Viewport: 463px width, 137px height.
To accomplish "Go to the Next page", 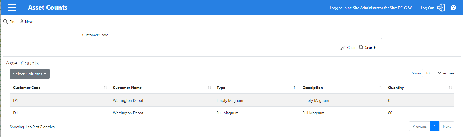I will tap(447, 126).
